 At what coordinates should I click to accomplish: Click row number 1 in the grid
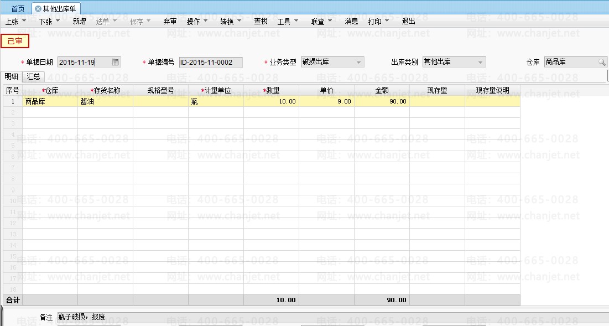pyautogui.click(x=12, y=101)
